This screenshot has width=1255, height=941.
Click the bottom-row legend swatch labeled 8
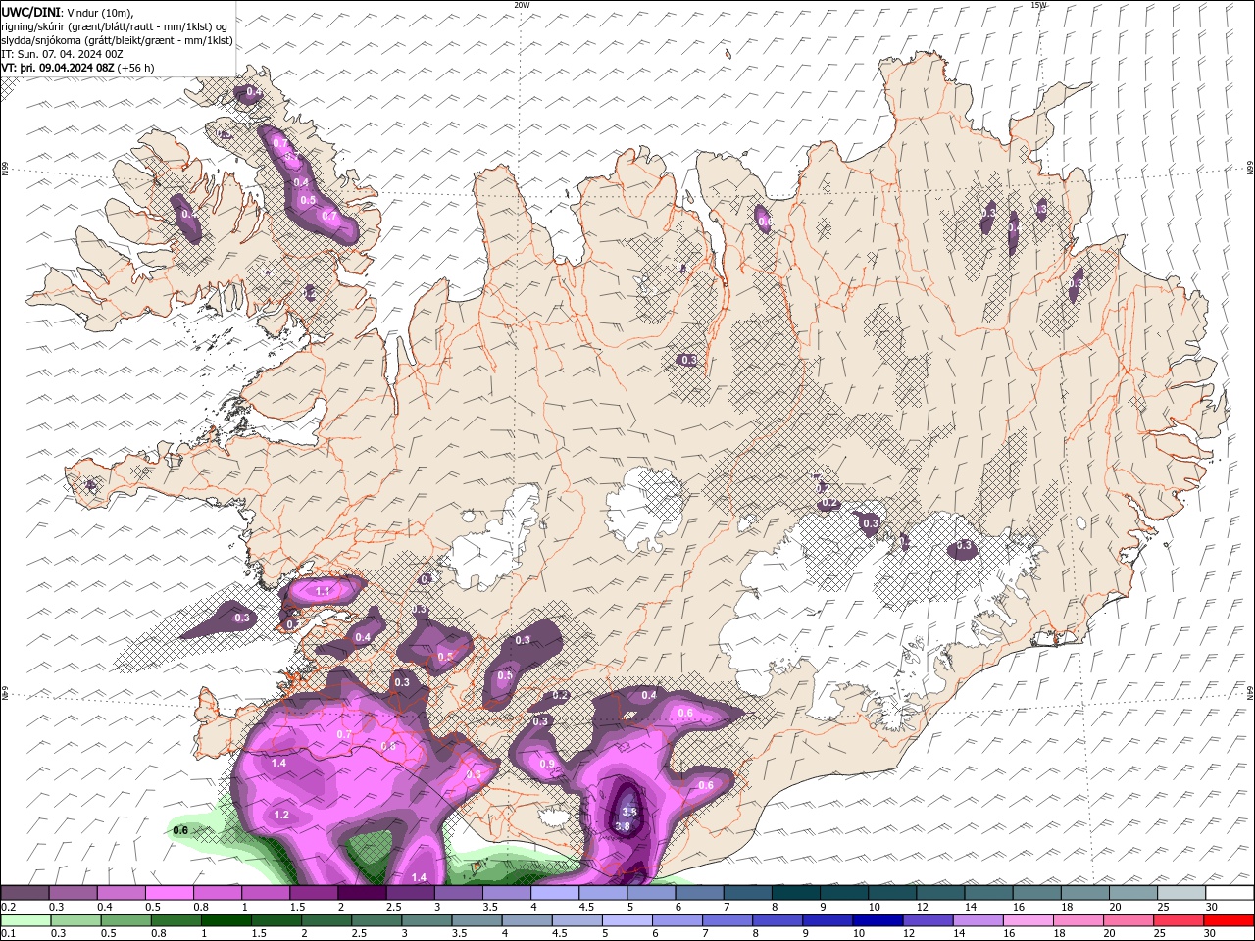[x=778, y=920]
